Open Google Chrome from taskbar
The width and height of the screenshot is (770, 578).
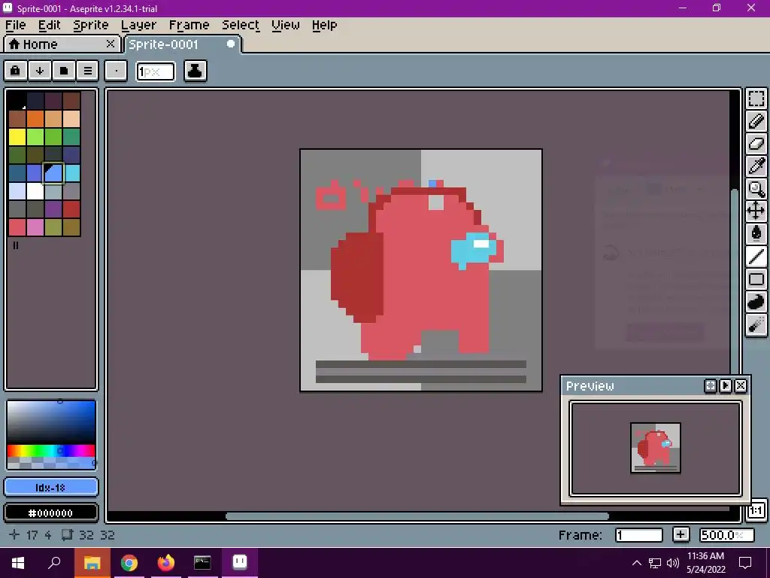tap(129, 563)
